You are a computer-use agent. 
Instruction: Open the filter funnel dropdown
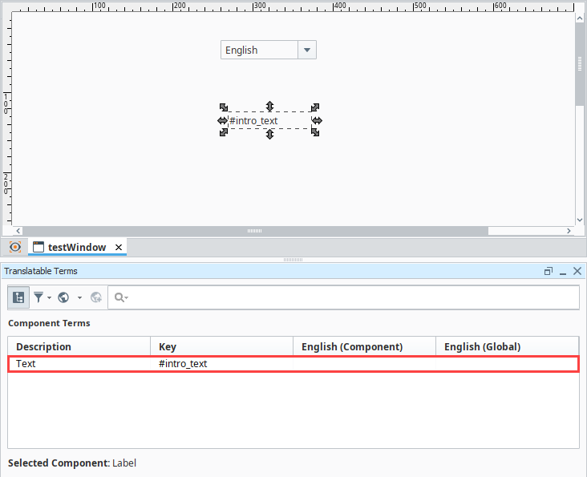(x=38, y=297)
